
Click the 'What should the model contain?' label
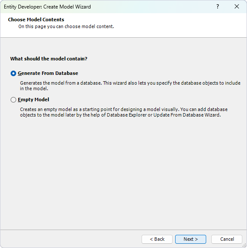48,59
